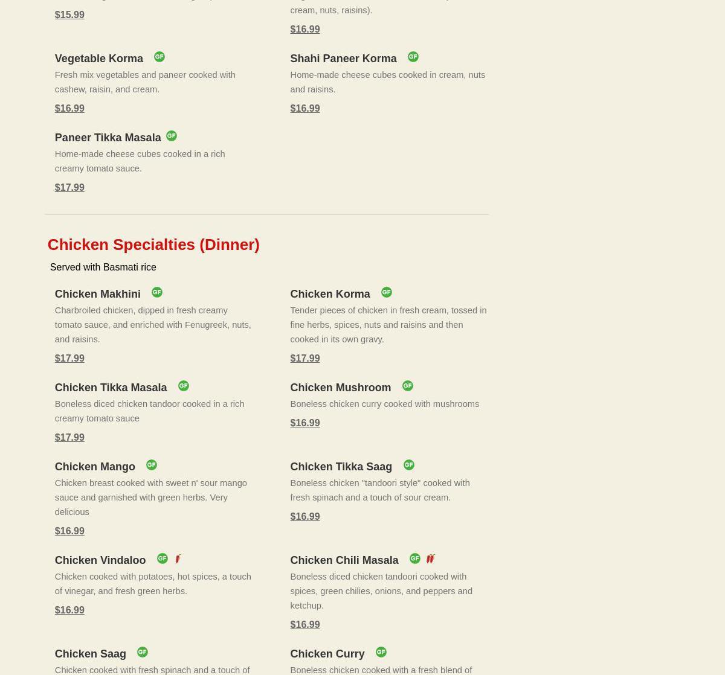Click the $16.99 price under Chicken Vindaloo
Viewport: 725px width, 675px height.
coord(69,610)
